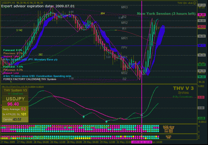Click the cyan up arrow near 29 May 04:00 in the indicator window
The image size is (208, 145).
click(x=84, y=117)
